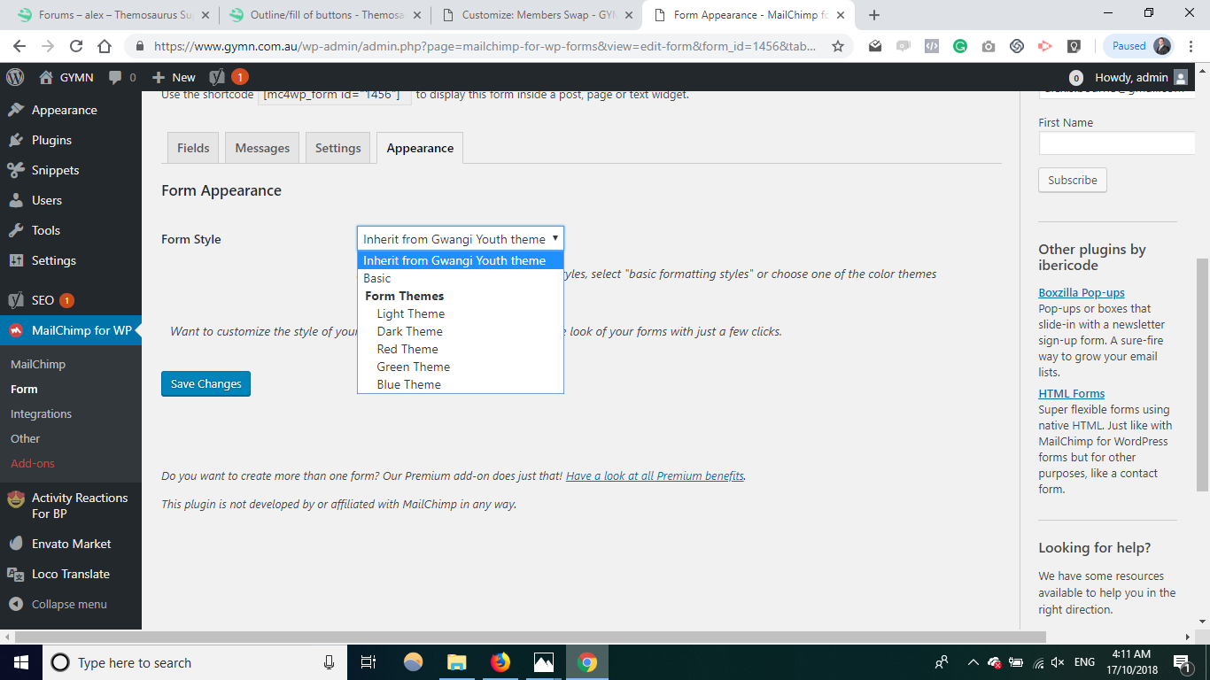Click the Users person icon in sidebar
The height and width of the screenshot is (680, 1210).
pos(16,200)
